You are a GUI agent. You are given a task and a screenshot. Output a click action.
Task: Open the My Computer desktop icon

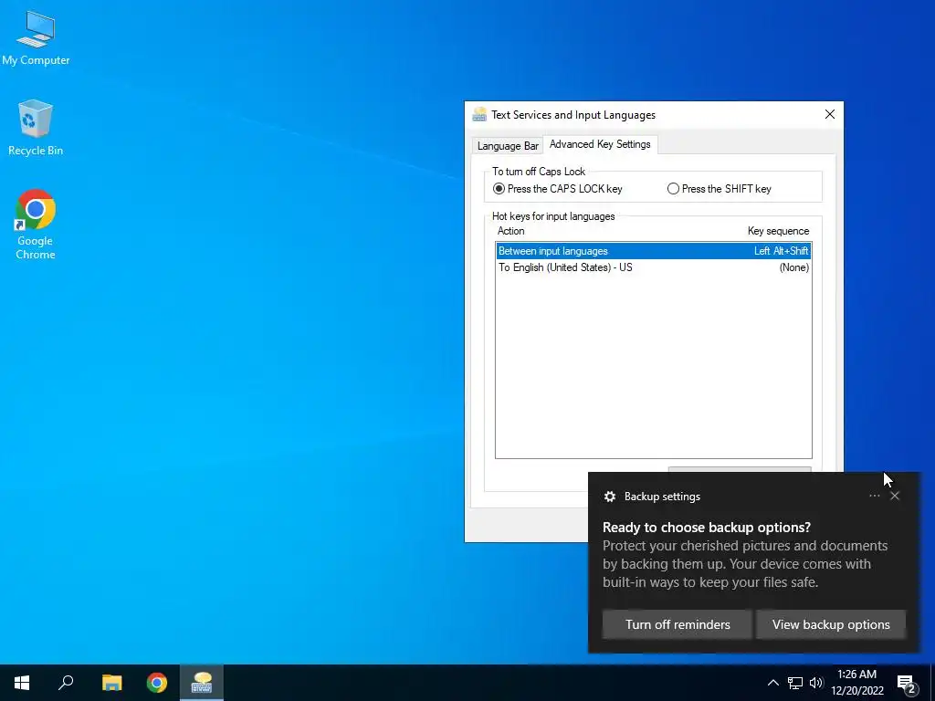click(36, 38)
